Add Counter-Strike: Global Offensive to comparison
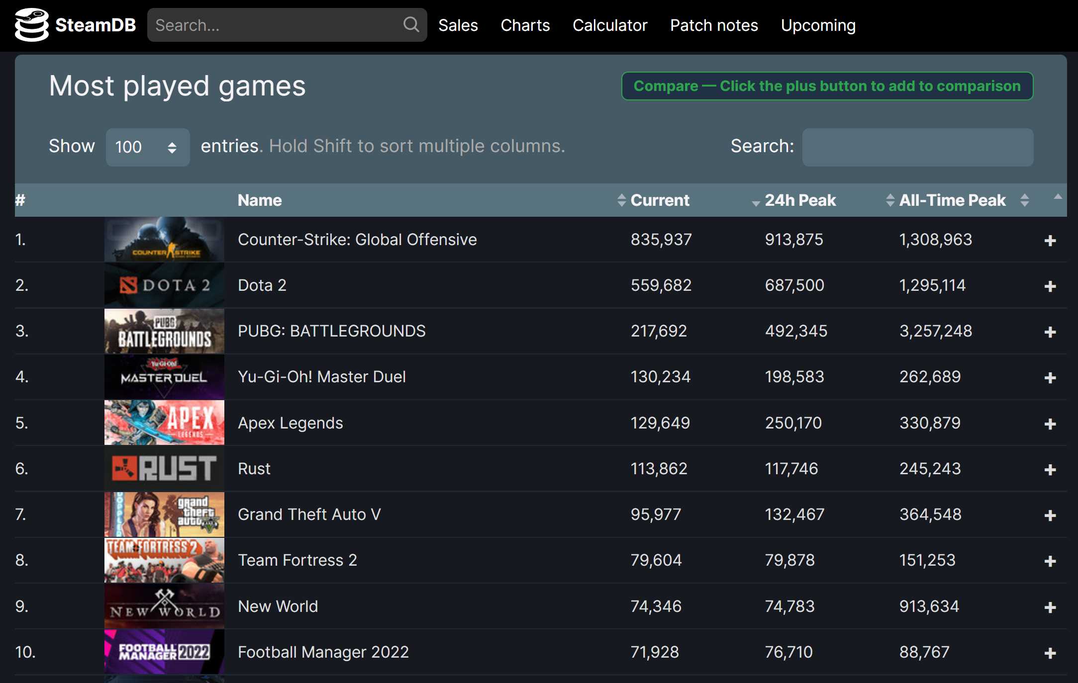The height and width of the screenshot is (683, 1078). [1050, 241]
